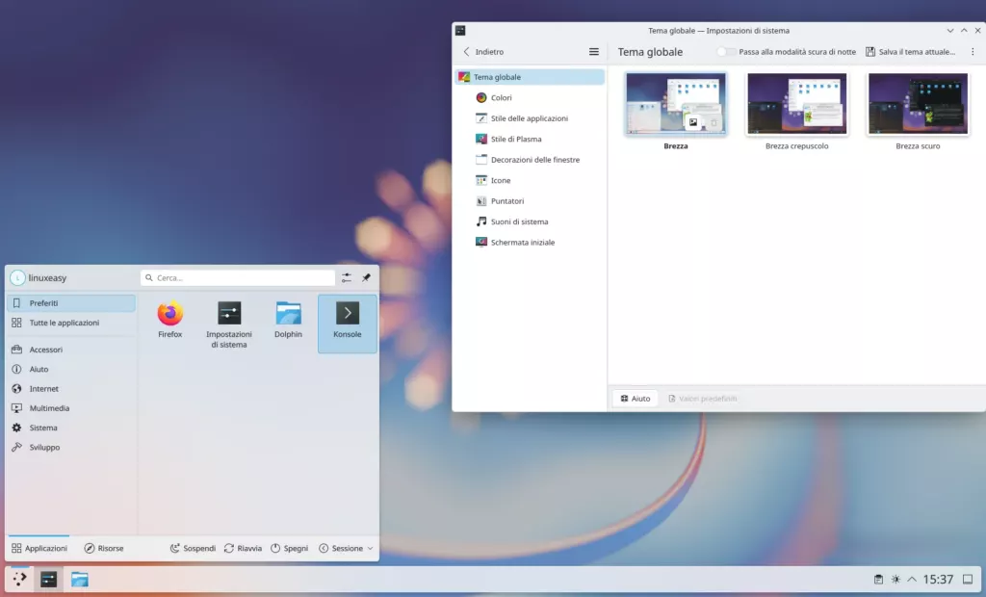Click the wallpaper icon on Brezza thumbnail
The height and width of the screenshot is (597, 986).
click(x=693, y=122)
